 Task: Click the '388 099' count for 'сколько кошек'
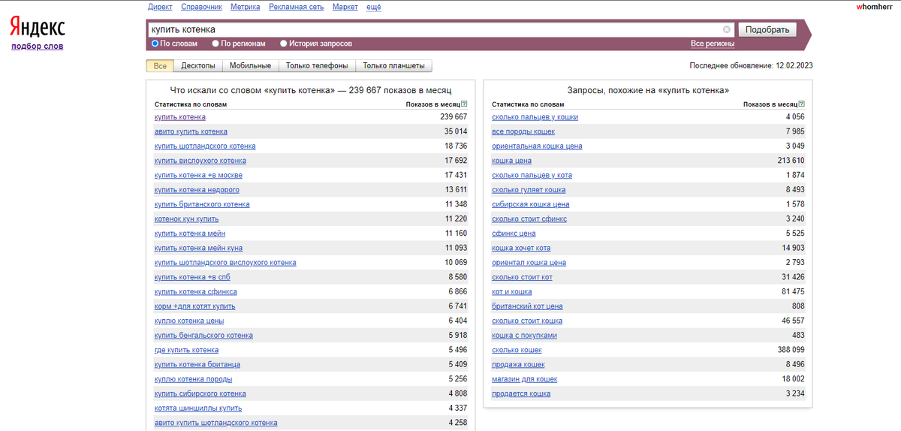click(x=791, y=350)
